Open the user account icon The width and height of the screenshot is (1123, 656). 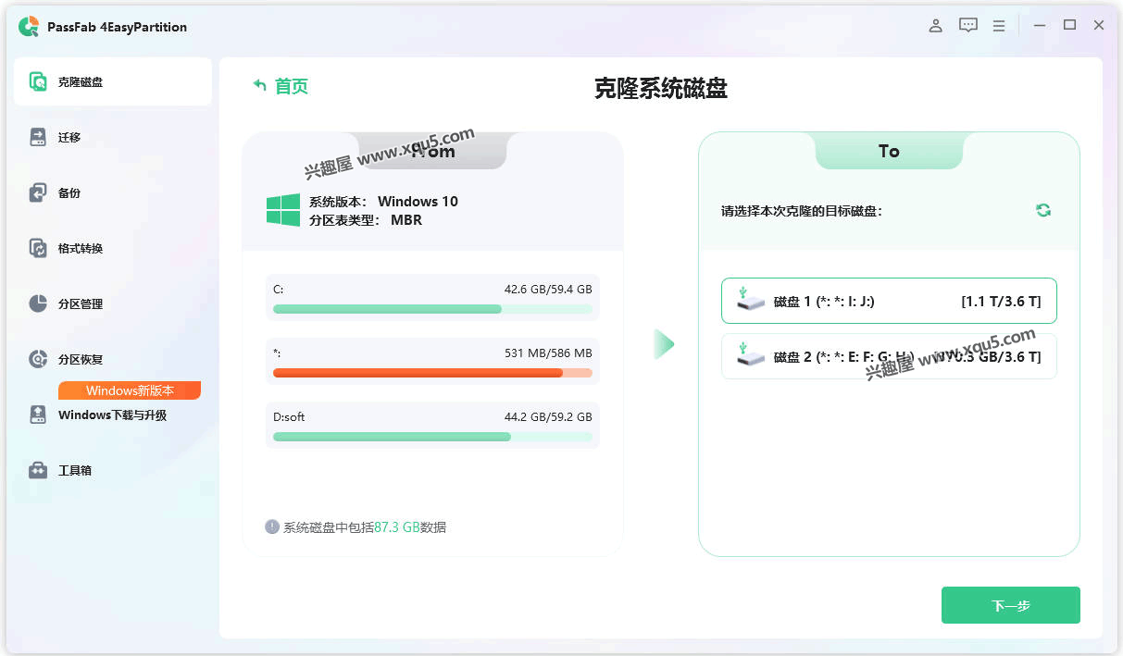click(935, 26)
